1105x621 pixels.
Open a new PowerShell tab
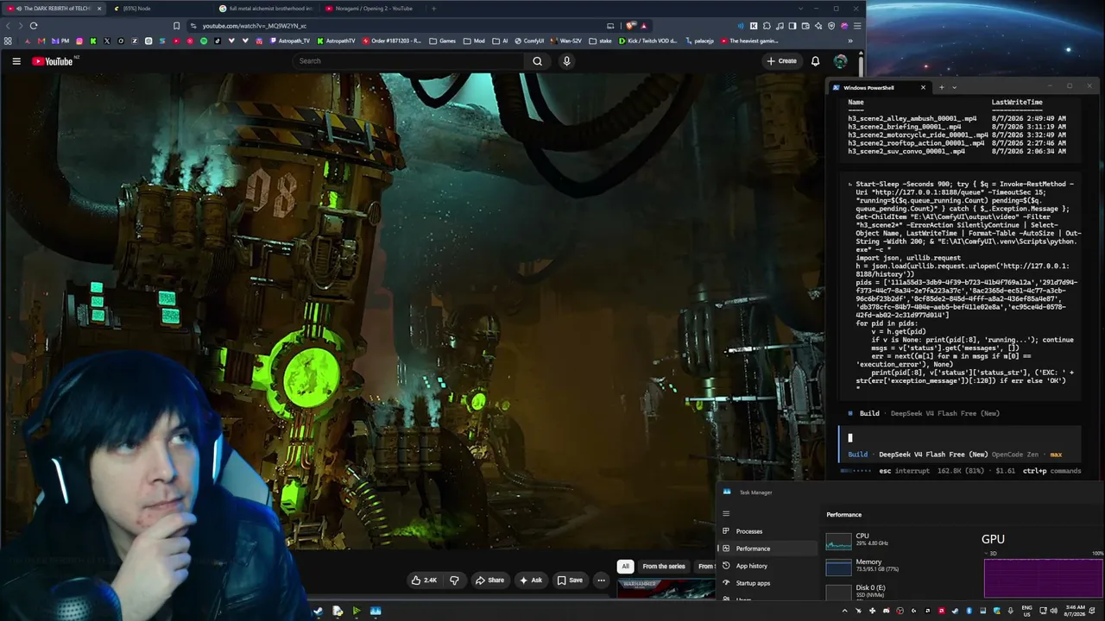[941, 87]
